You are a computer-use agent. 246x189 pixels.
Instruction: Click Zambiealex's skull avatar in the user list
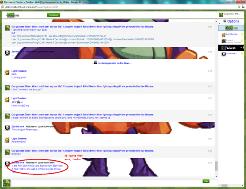coord(224,54)
